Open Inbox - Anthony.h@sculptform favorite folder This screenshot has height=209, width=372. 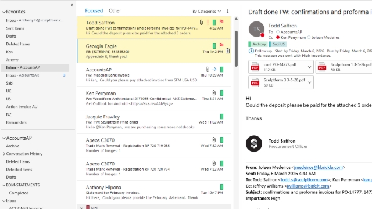35,20
